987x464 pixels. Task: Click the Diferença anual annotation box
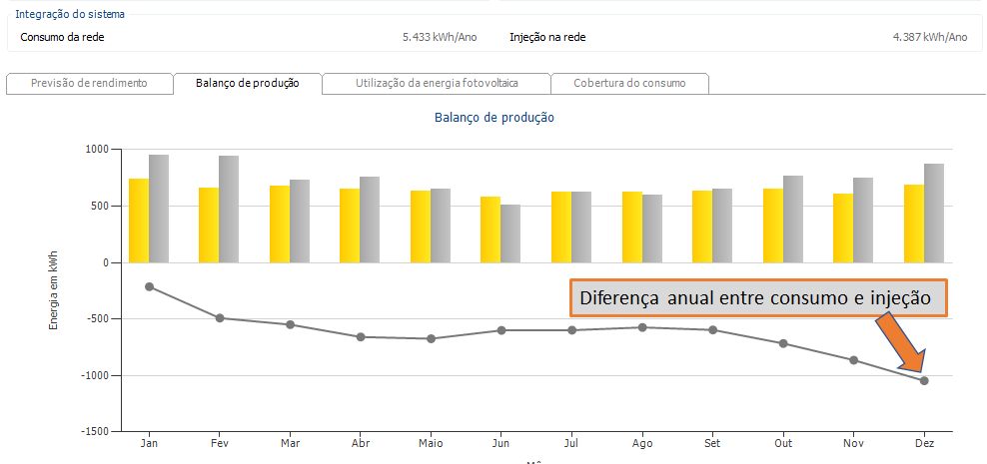pyautogui.click(x=757, y=297)
